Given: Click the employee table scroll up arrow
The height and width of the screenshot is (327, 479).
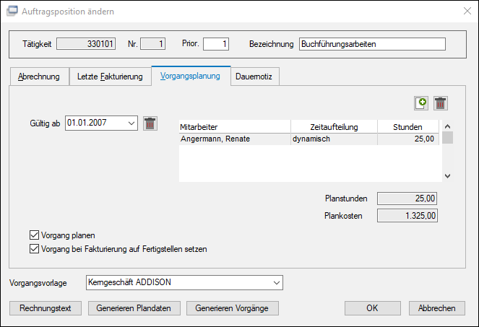Looking at the screenshot, I should coord(447,126).
